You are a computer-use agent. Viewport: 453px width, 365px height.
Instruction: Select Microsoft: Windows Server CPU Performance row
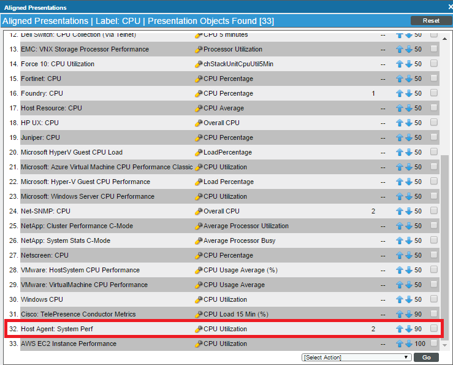click(x=88, y=197)
